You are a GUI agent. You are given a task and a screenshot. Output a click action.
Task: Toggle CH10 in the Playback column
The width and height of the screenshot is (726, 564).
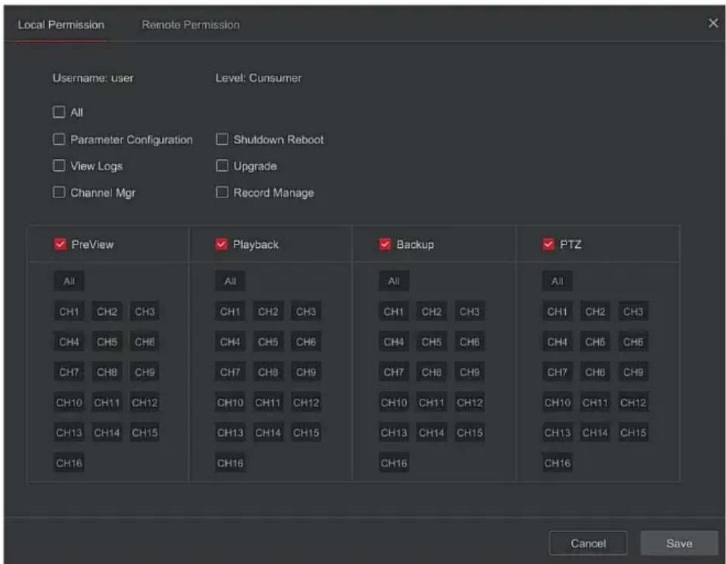point(230,403)
